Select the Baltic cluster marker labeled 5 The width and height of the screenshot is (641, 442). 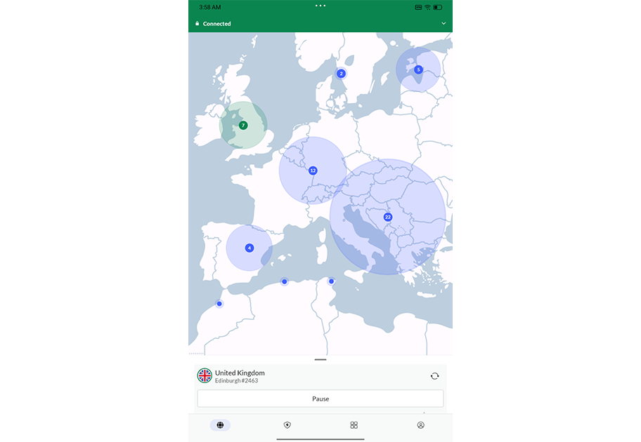click(418, 69)
